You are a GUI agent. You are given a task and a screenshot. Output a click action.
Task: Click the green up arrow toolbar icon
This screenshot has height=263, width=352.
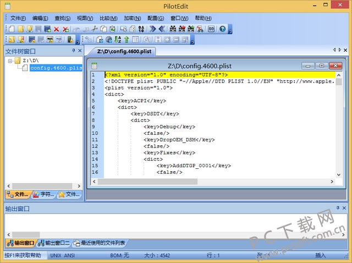127,40
